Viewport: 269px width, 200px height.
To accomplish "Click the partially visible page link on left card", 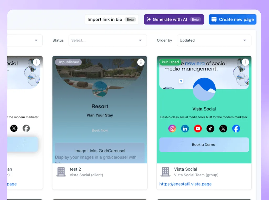I will pos(12,184).
